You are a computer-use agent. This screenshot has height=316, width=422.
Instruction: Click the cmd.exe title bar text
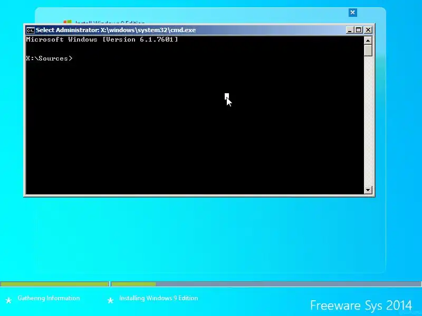[116, 30]
